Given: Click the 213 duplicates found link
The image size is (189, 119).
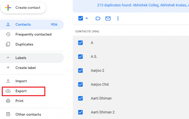Looking at the screenshot, I should [143, 5].
